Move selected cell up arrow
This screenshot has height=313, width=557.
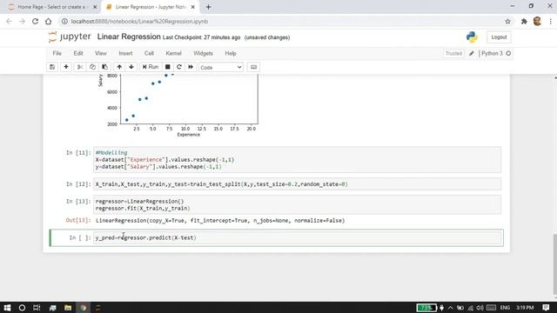119,67
